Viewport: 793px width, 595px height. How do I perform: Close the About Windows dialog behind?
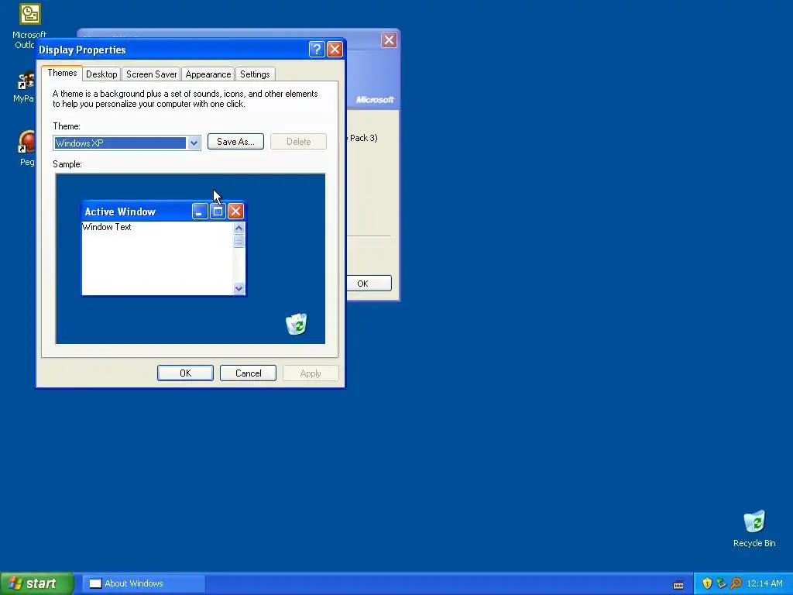389,40
